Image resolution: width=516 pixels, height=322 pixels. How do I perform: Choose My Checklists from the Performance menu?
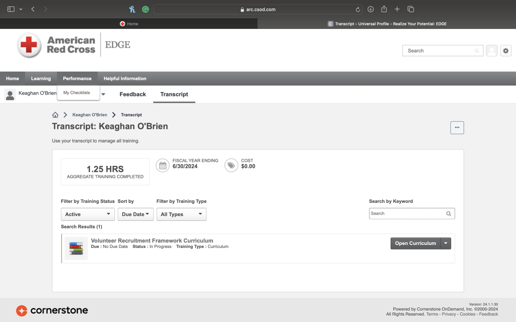pyautogui.click(x=77, y=93)
